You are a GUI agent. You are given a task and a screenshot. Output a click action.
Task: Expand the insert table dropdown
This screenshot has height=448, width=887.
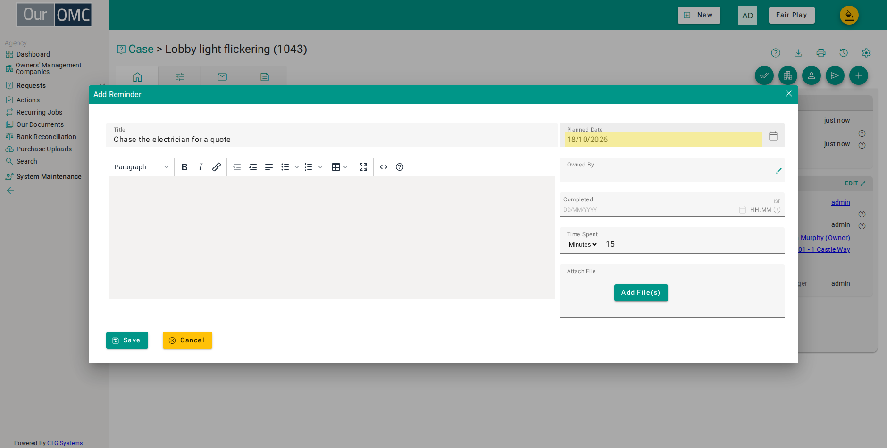(345, 167)
